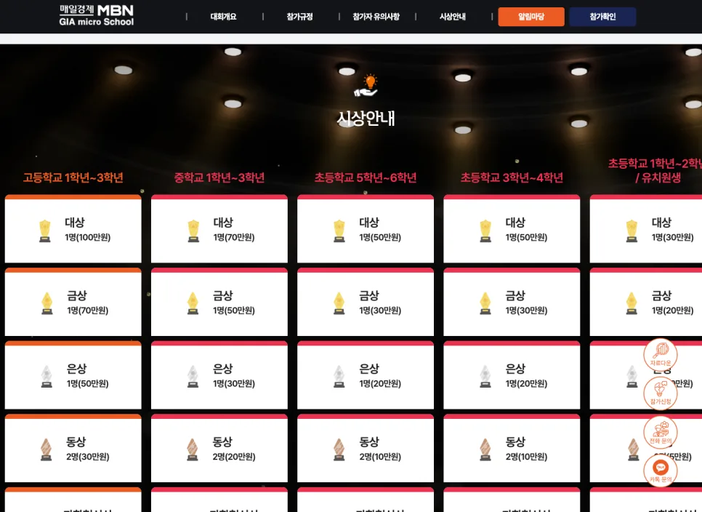Image resolution: width=702 pixels, height=512 pixels.
Task: Select 시상안내 in the top navigation bar
Action: (x=453, y=17)
